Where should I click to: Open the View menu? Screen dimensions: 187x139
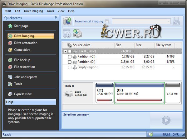[61, 11]
